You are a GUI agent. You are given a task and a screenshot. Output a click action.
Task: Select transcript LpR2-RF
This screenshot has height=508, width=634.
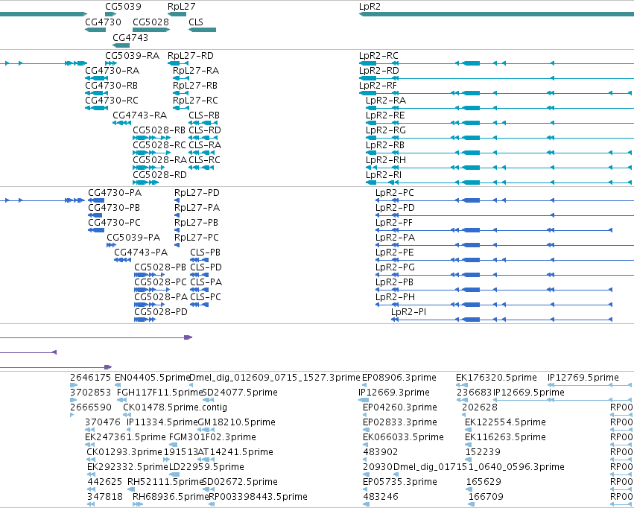378,85
